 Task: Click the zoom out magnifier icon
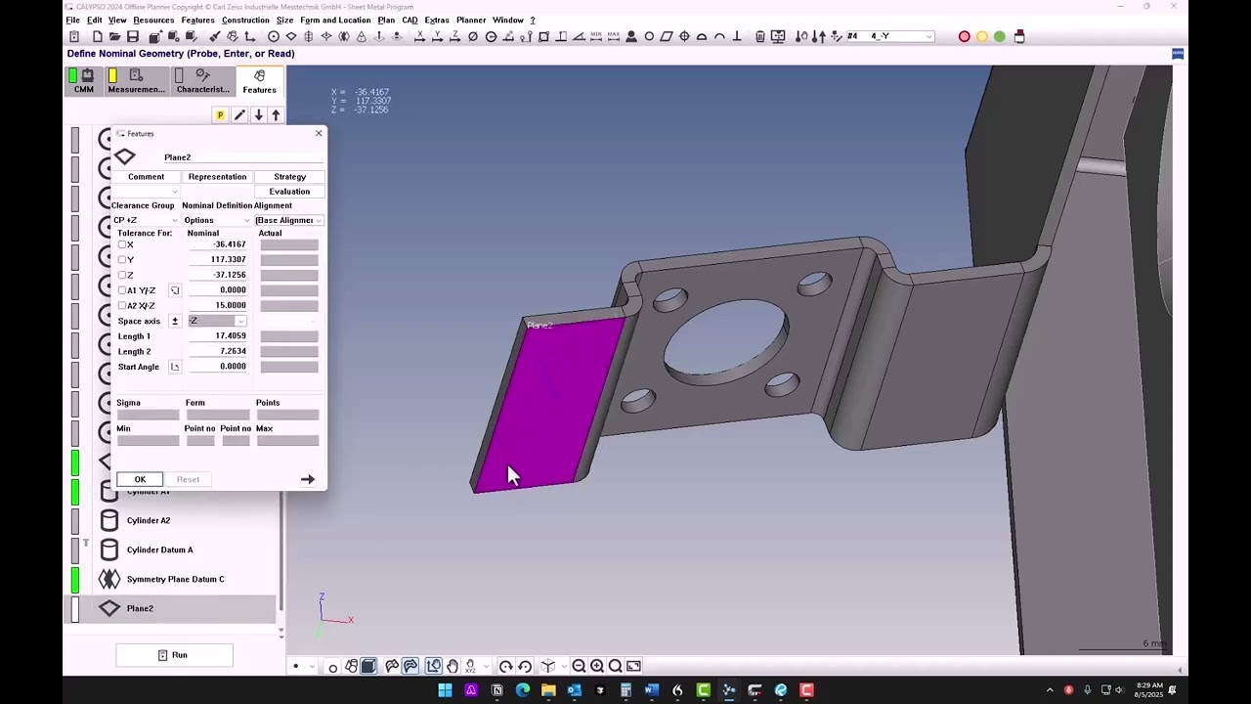pyautogui.click(x=579, y=666)
